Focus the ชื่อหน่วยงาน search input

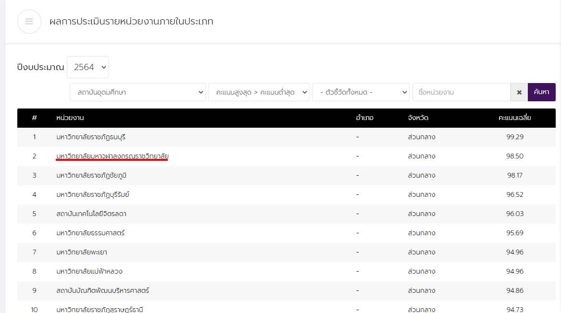click(461, 92)
